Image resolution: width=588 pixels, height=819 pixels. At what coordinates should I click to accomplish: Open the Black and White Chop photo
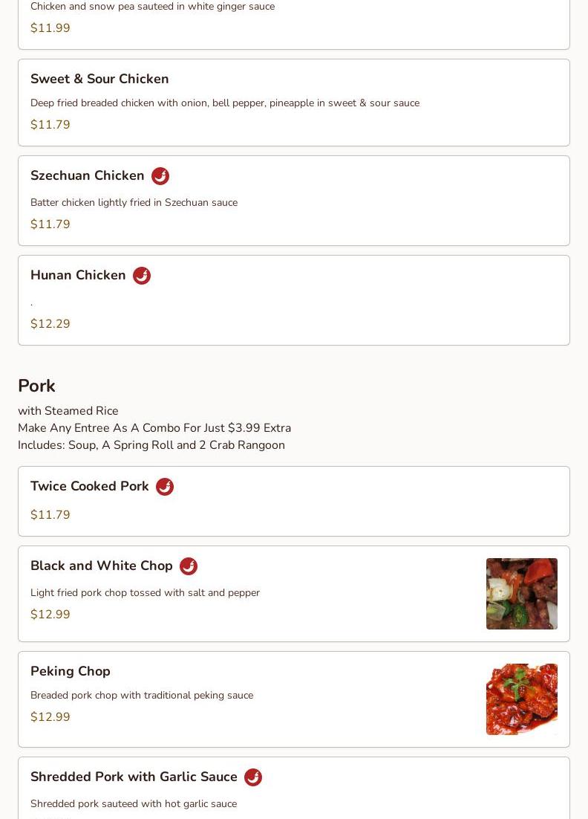coord(521,594)
